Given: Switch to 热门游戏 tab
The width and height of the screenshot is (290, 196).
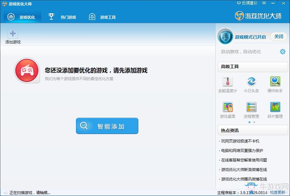Looking at the screenshot, I should (x=62, y=17).
